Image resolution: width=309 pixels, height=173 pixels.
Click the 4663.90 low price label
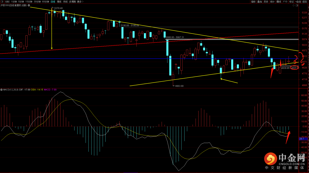[179, 86]
